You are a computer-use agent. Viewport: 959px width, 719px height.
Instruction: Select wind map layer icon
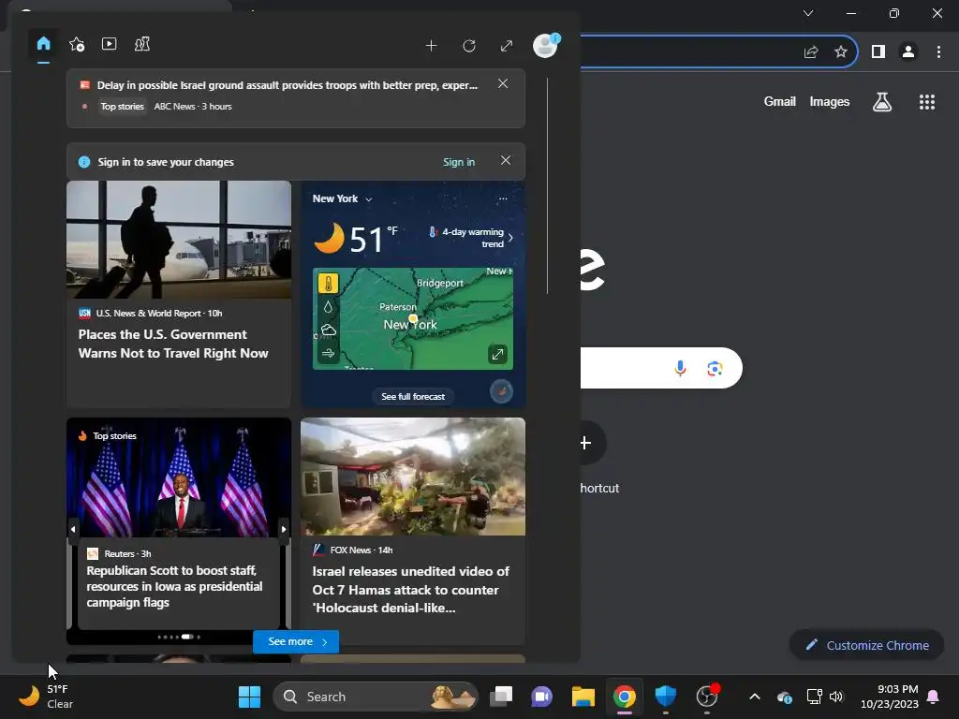coord(329,353)
